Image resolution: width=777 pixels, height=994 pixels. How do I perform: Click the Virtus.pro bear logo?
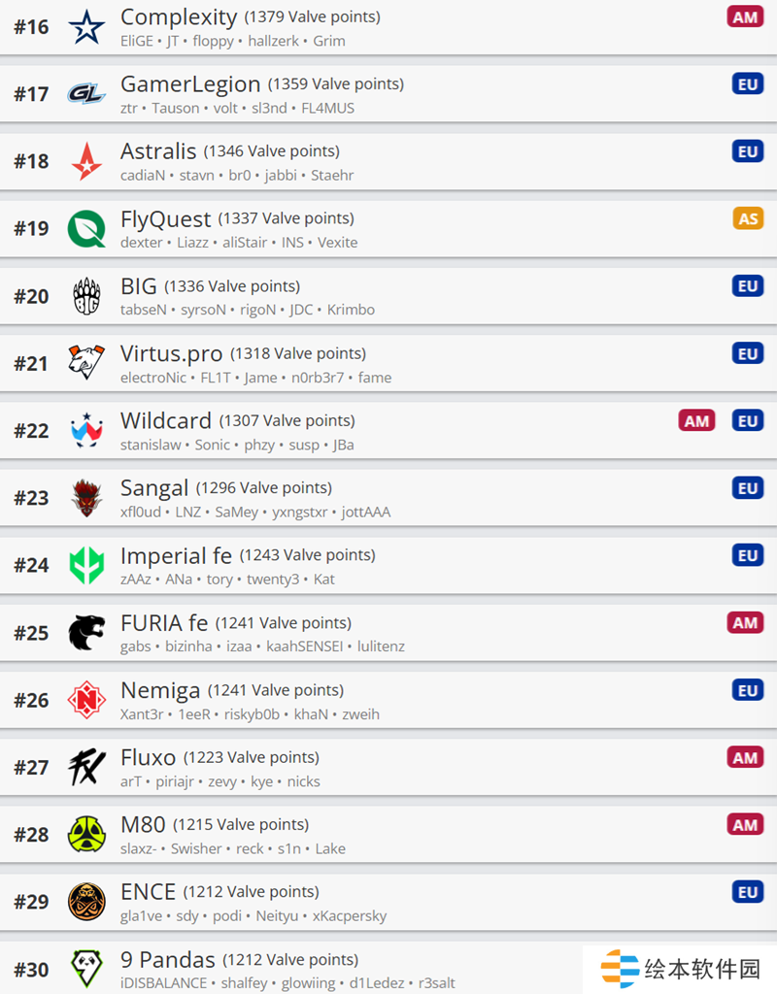[x=86, y=363]
